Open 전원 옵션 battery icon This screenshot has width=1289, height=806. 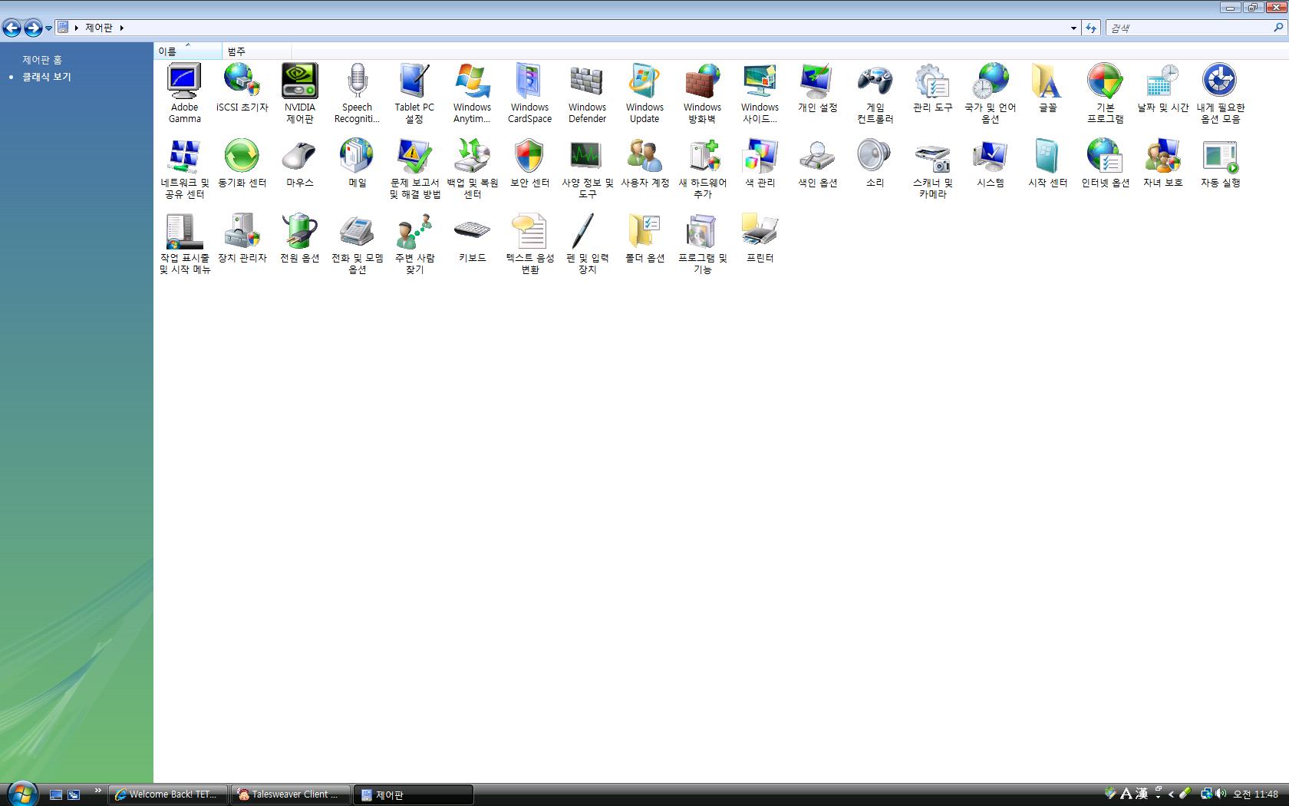point(299,232)
